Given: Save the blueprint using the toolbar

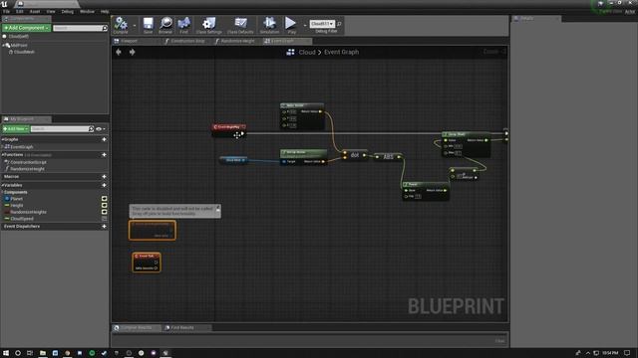Looking at the screenshot, I should tap(149, 25).
